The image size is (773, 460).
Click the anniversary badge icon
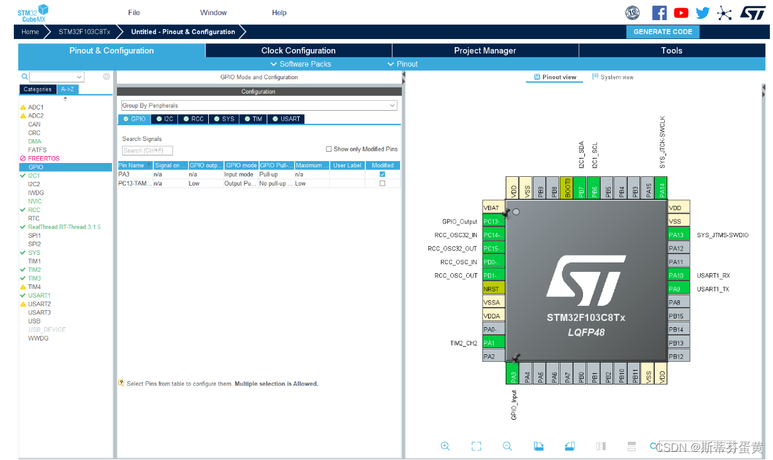[x=633, y=13]
